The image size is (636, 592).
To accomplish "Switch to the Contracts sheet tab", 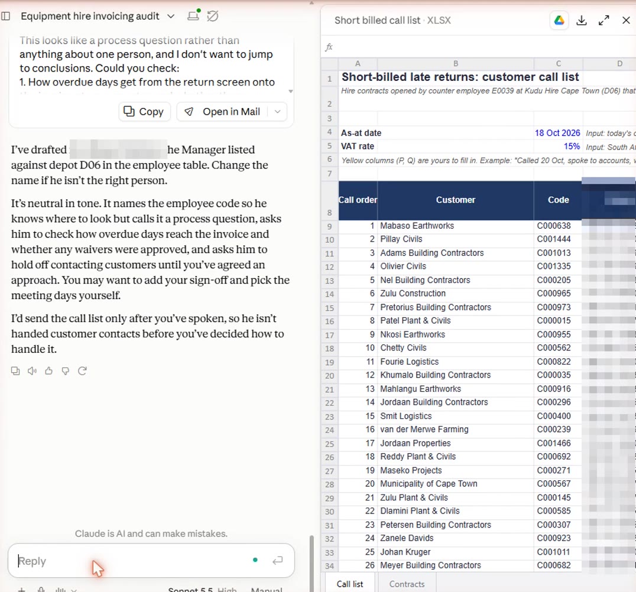I will (x=407, y=584).
